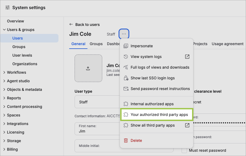Open the User type Staff dropdown
246x156 pixels.
click(x=97, y=102)
